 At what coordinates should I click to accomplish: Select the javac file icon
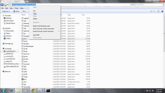click(22, 41)
